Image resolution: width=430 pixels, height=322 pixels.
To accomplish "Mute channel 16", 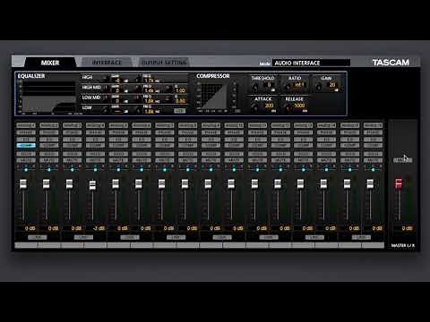I will click(373, 160).
